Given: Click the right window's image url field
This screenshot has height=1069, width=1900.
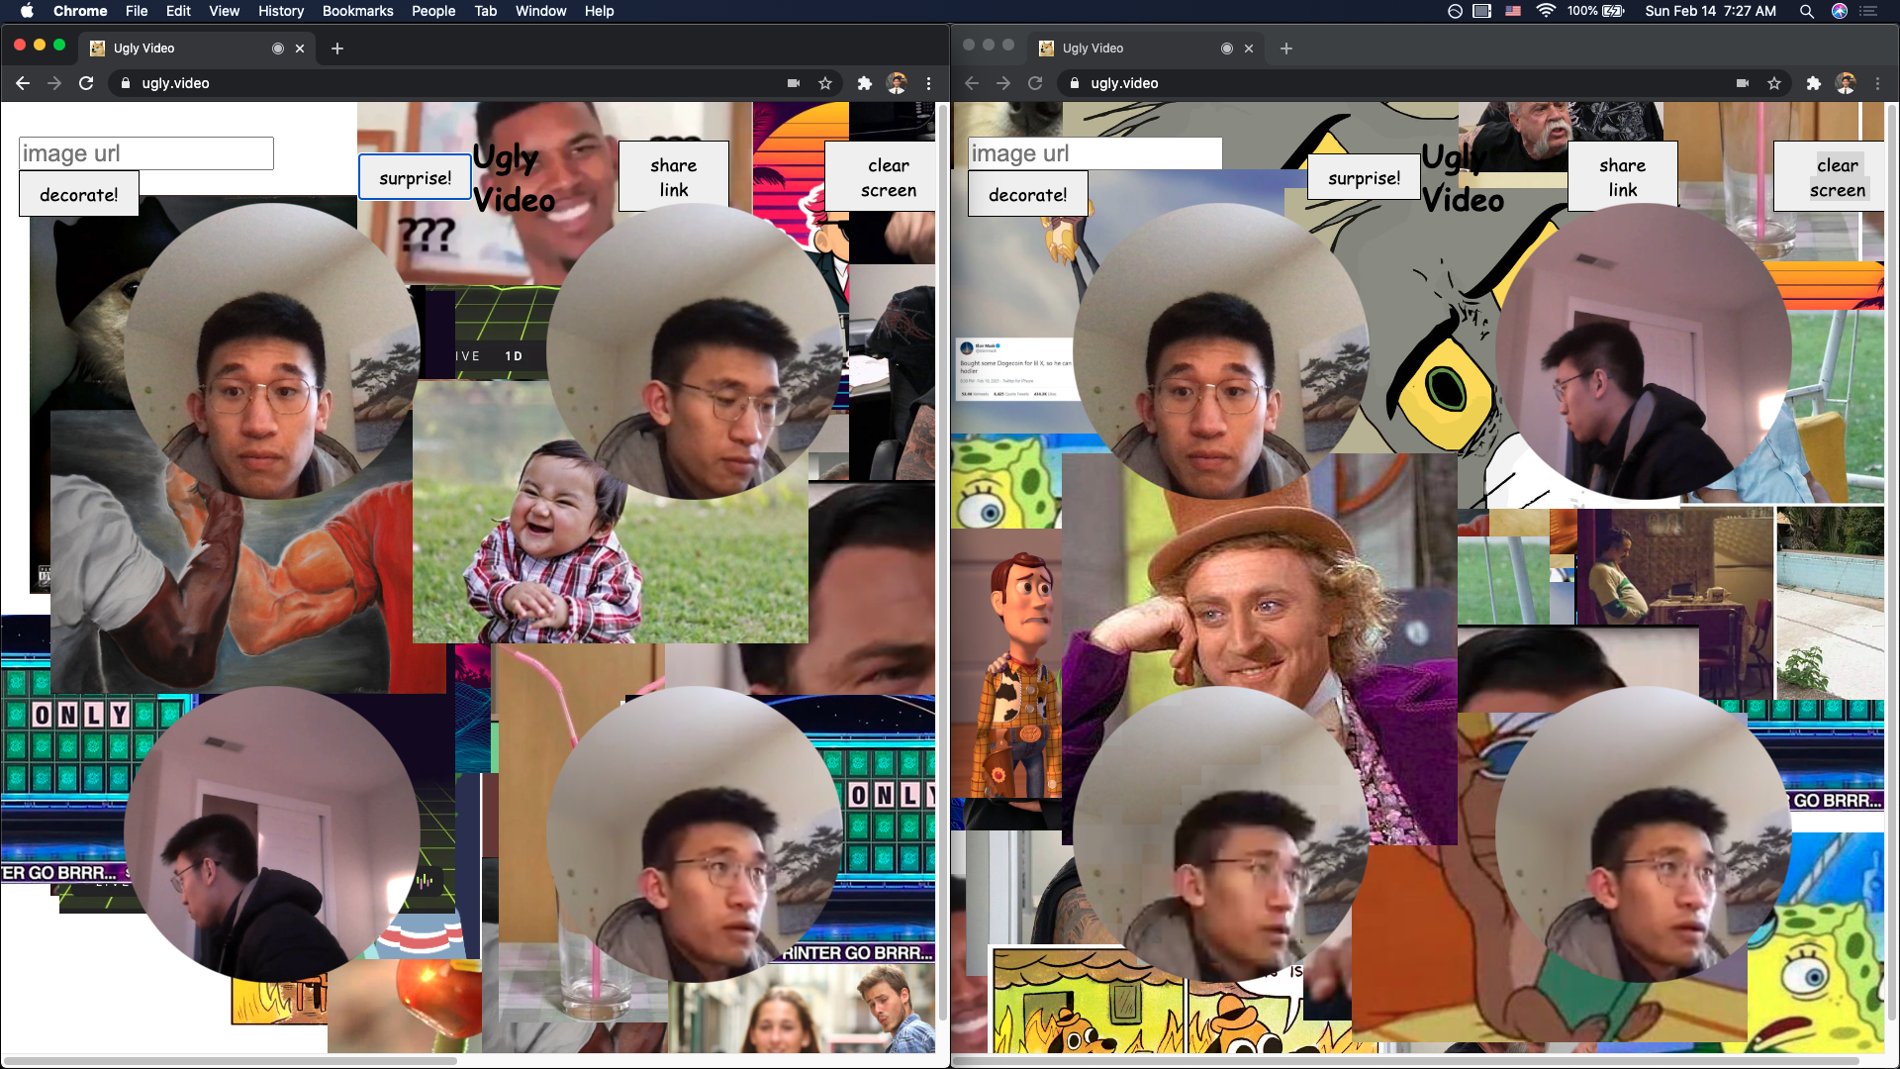Looking at the screenshot, I should click(x=1094, y=153).
